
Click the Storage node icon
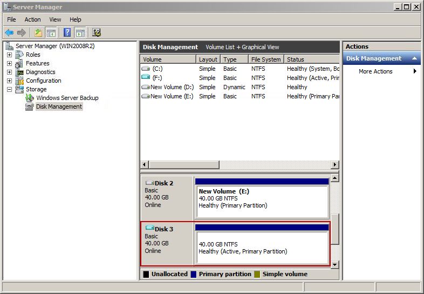point(19,89)
